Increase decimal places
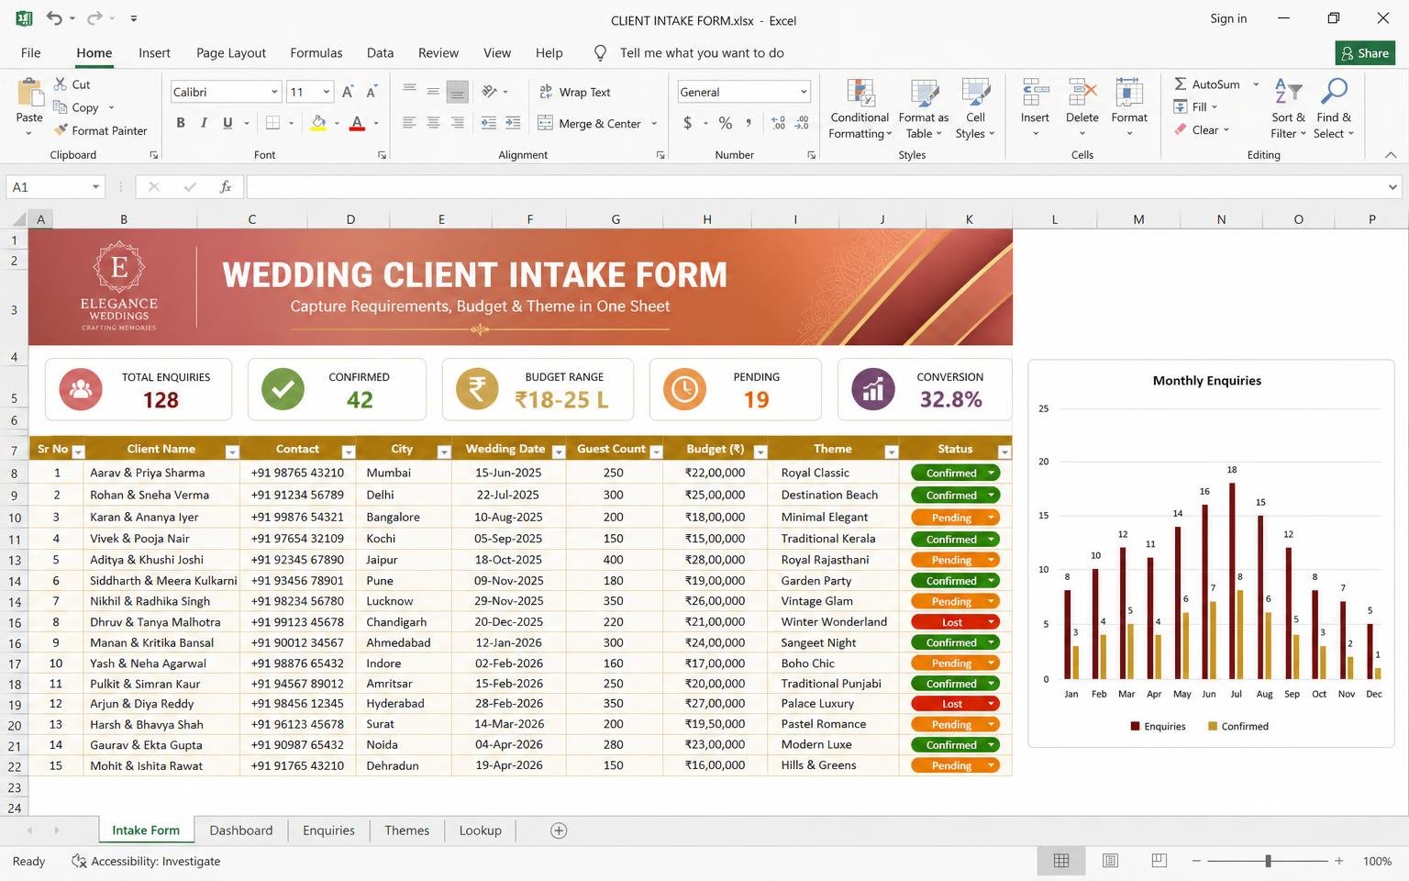The height and width of the screenshot is (881, 1409). [x=778, y=123]
